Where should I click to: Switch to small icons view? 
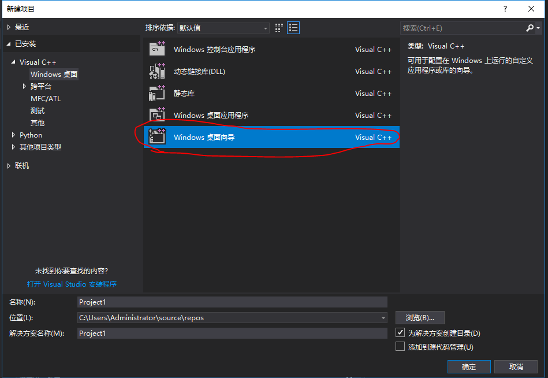click(278, 27)
